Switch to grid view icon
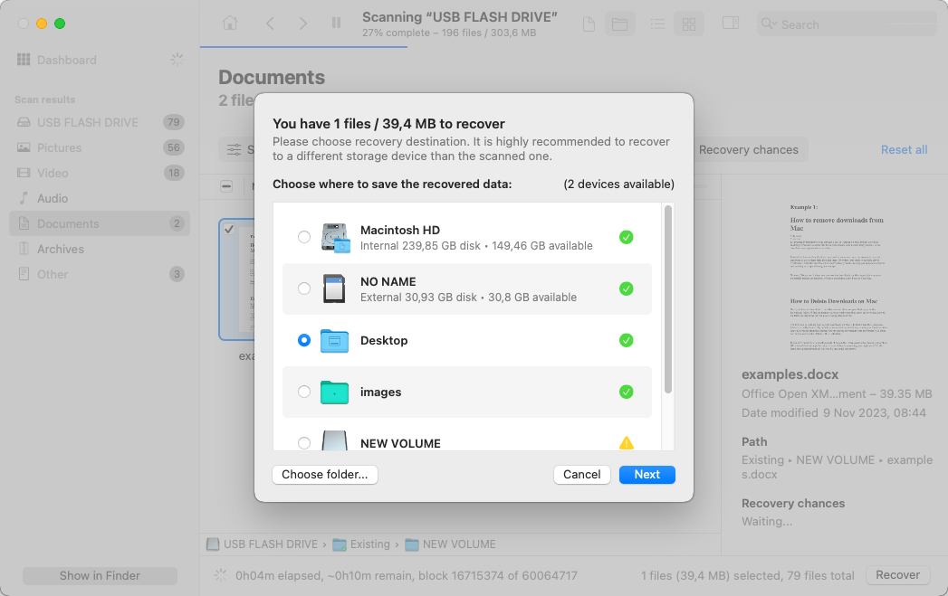The width and height of the screenshot is (948, 596). click(689, 24)
